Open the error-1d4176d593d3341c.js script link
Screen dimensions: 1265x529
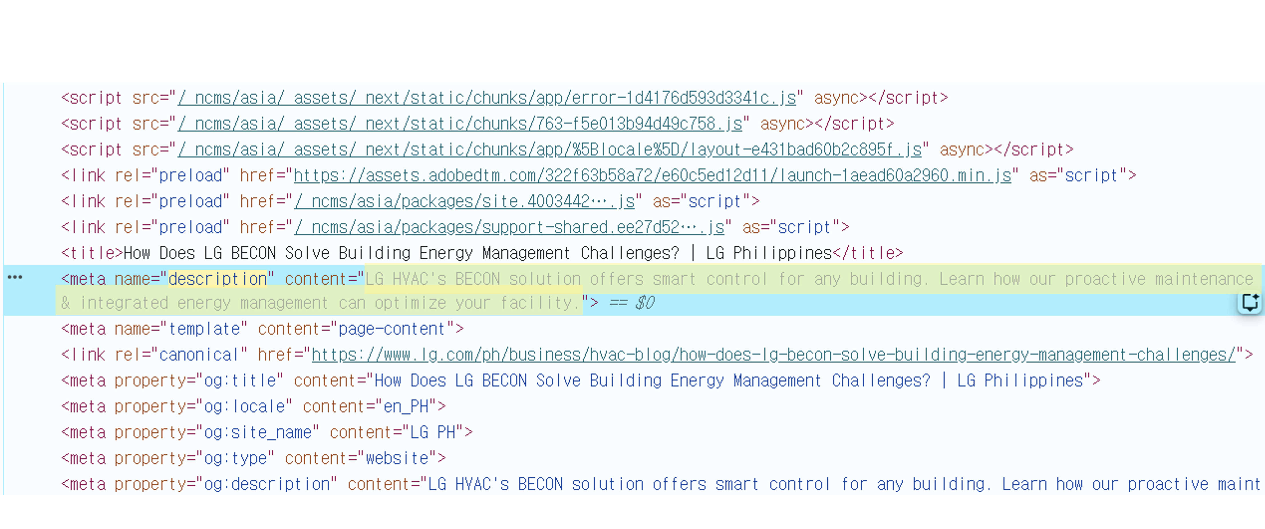[x=487, y=98]
